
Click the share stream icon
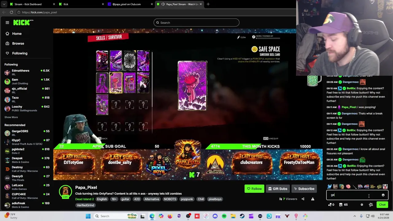pos(303,199)
